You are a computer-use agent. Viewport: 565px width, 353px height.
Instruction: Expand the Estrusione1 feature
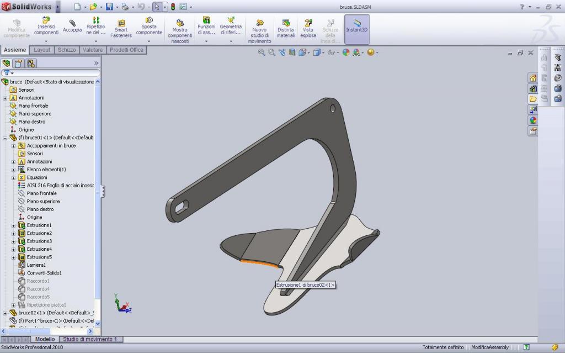[x=13, y=225]
